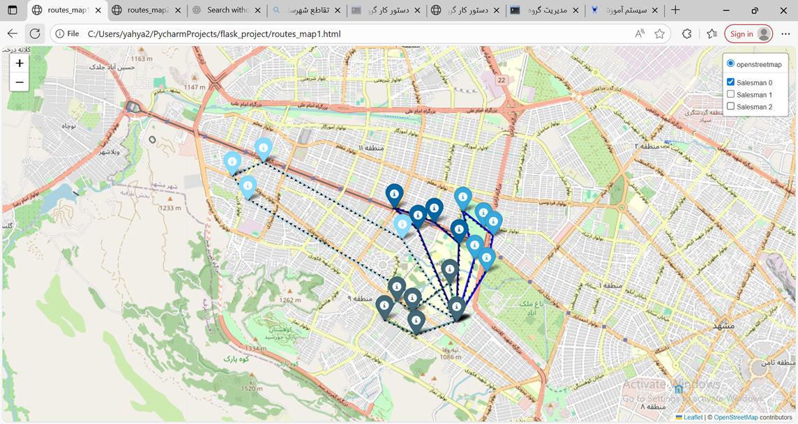This screenshot has width=798, height=424.
Task: Select the openstreetmap base layer
Action: point(730,63)
